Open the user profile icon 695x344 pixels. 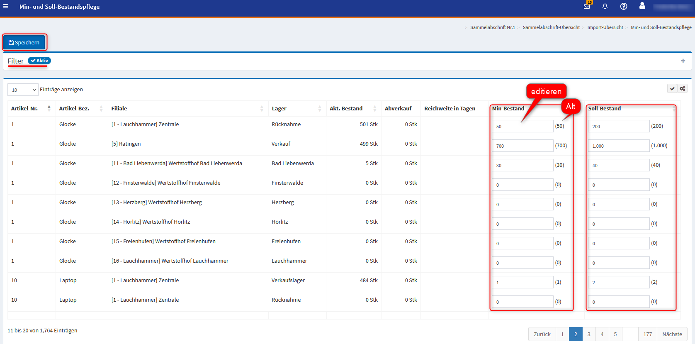pos(642,6)
